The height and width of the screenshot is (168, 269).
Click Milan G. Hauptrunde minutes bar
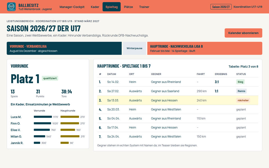pos(70,136)
